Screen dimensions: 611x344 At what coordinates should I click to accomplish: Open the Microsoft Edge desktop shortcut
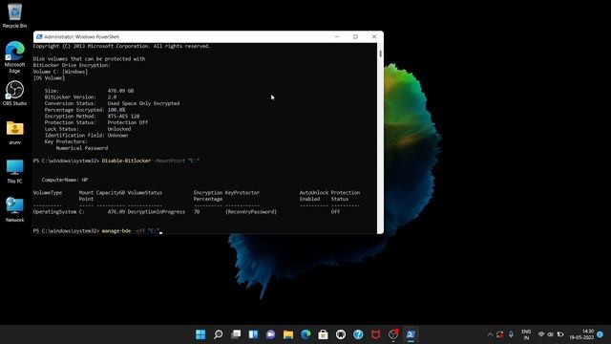click(x=15, y=57)
